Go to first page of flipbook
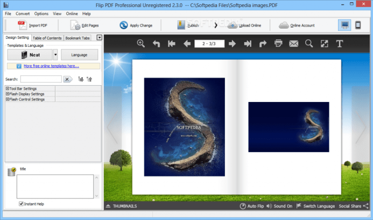The image size is (373, 220). click(172, 43)
